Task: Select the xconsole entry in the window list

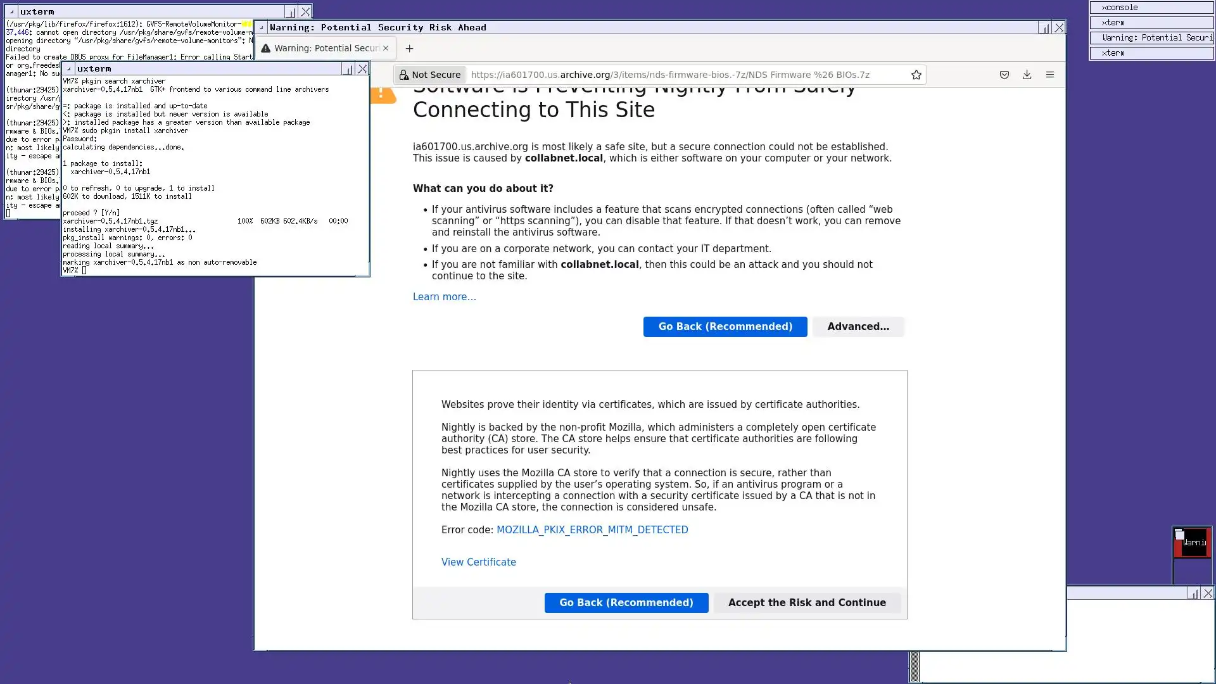Action: click(x=1151, y=8)
